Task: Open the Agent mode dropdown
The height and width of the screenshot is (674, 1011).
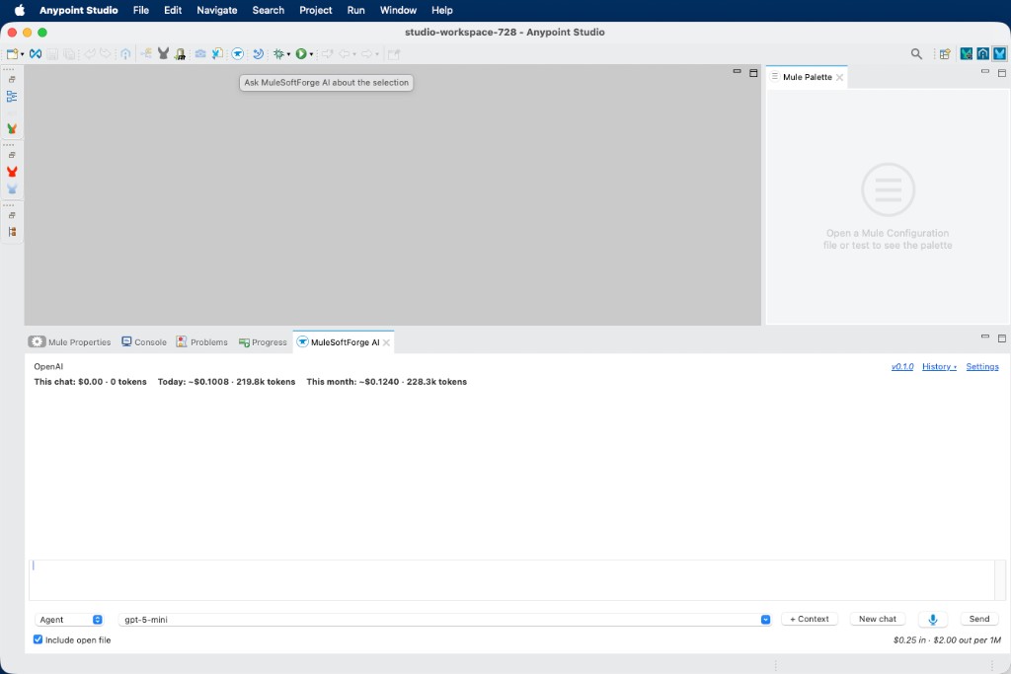Action: click(x=69, y=619)
